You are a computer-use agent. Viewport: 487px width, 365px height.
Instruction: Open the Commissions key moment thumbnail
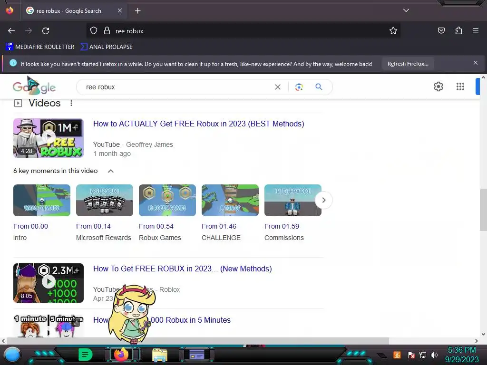coord(292,200)
